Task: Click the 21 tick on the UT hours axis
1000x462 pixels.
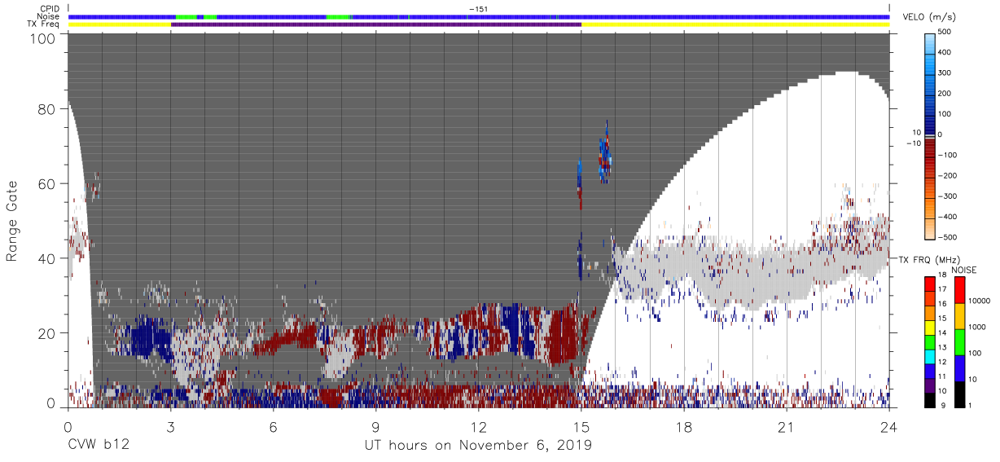Action: (x=786, y=427)
